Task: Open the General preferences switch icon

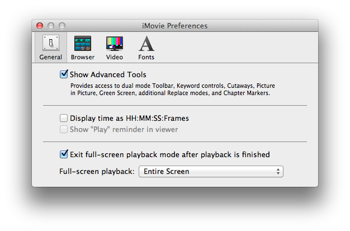Action: tap(51, 43)
